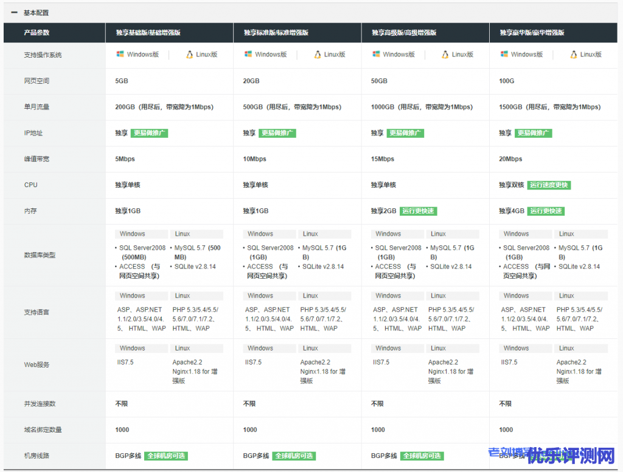Click the Windows logo under 独享标准版
The image size is (623, 472).
(x=248, y=54)
